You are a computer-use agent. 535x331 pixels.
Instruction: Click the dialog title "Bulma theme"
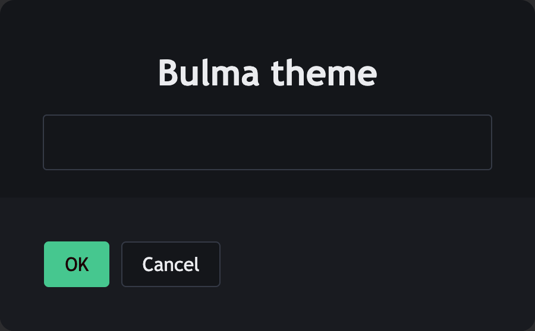pos(267,74)
